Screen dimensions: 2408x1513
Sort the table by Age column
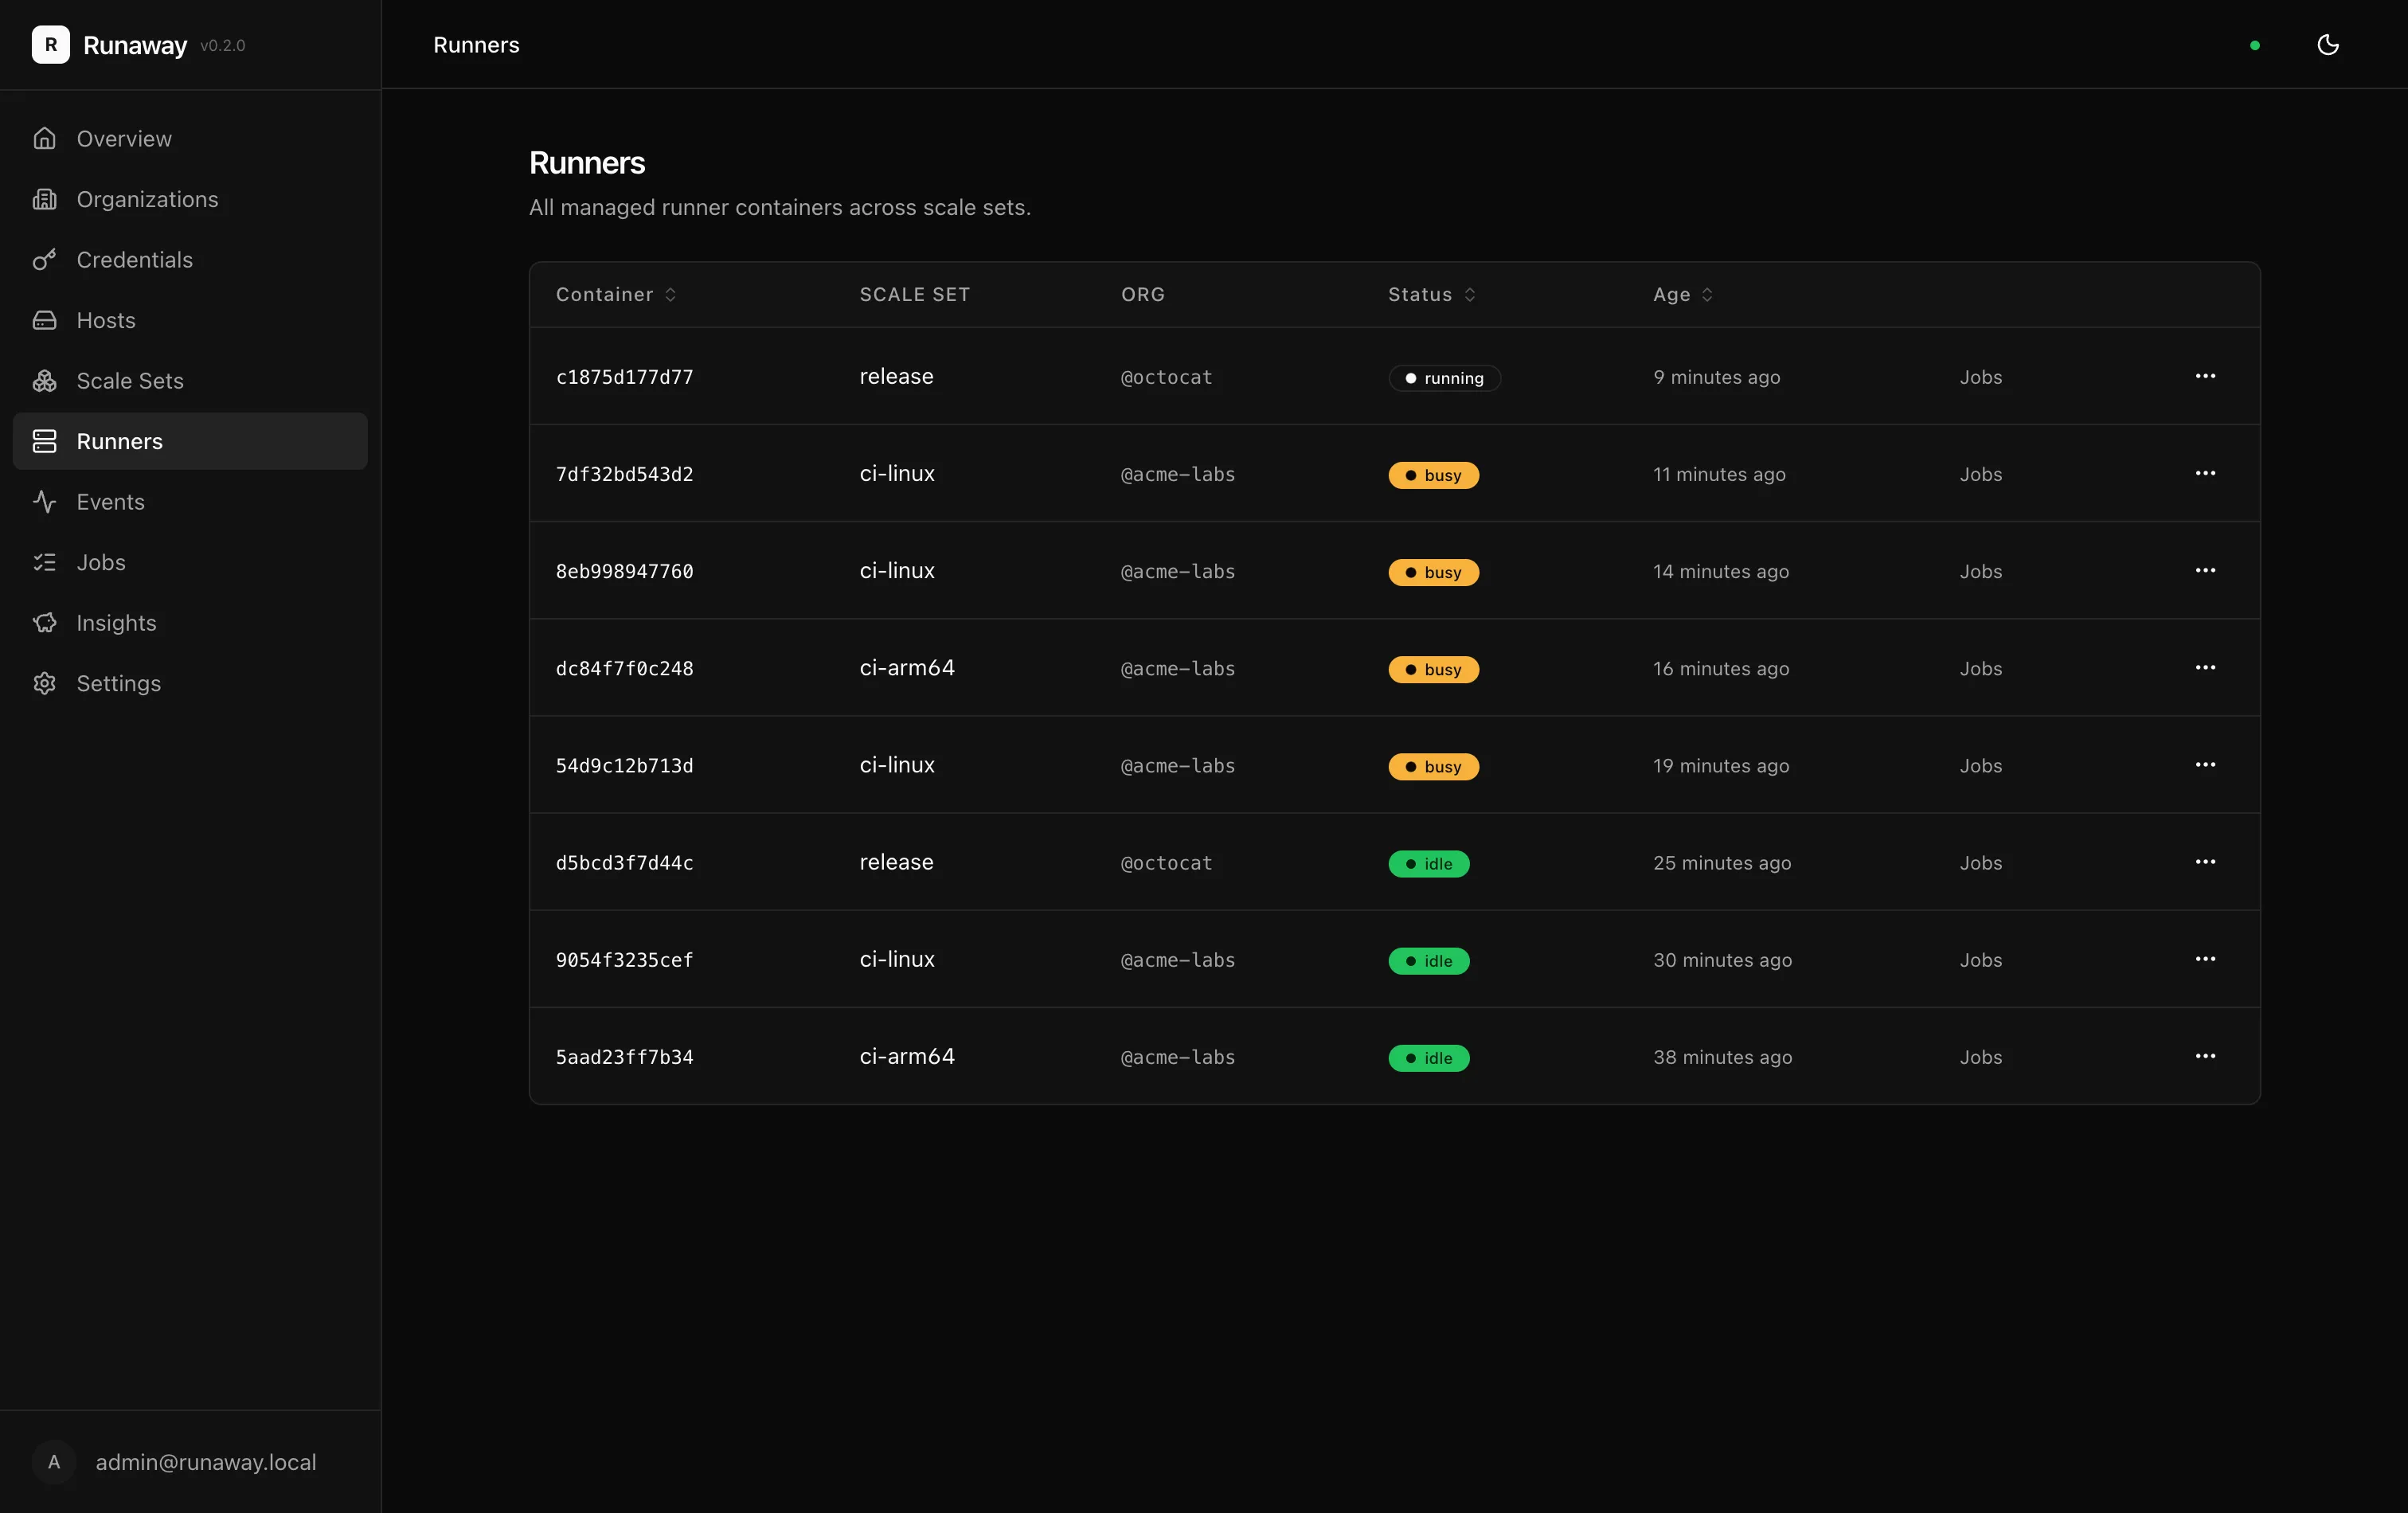pyautogui.click(x=1682, y=295)
